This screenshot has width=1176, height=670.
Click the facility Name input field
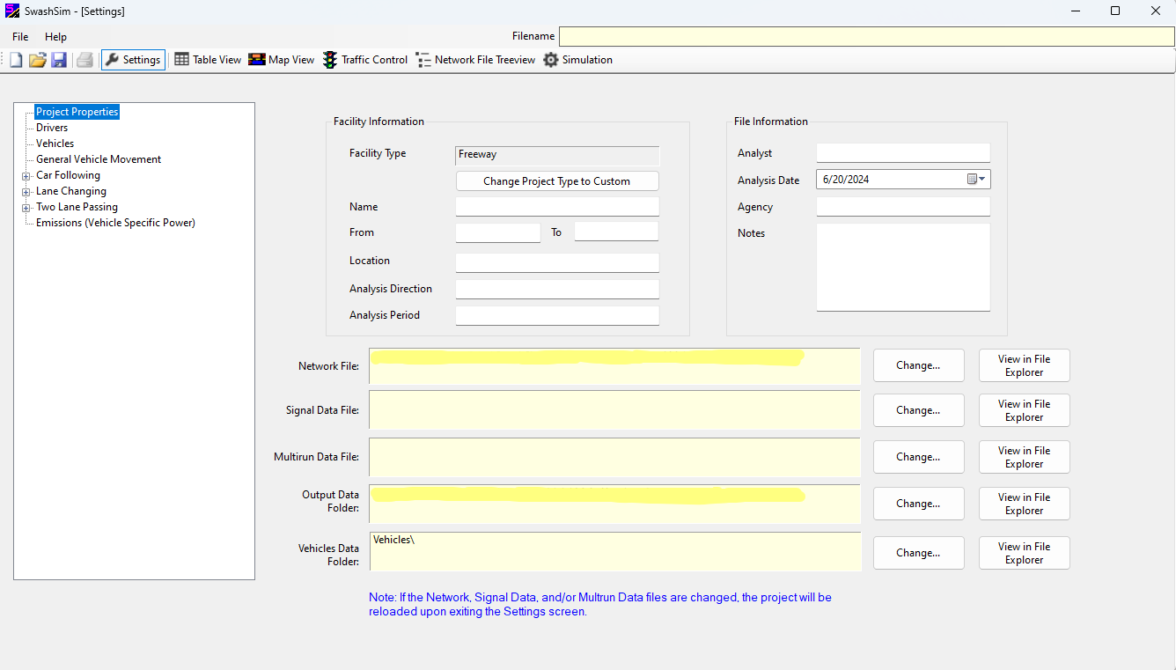pos(557,207)
